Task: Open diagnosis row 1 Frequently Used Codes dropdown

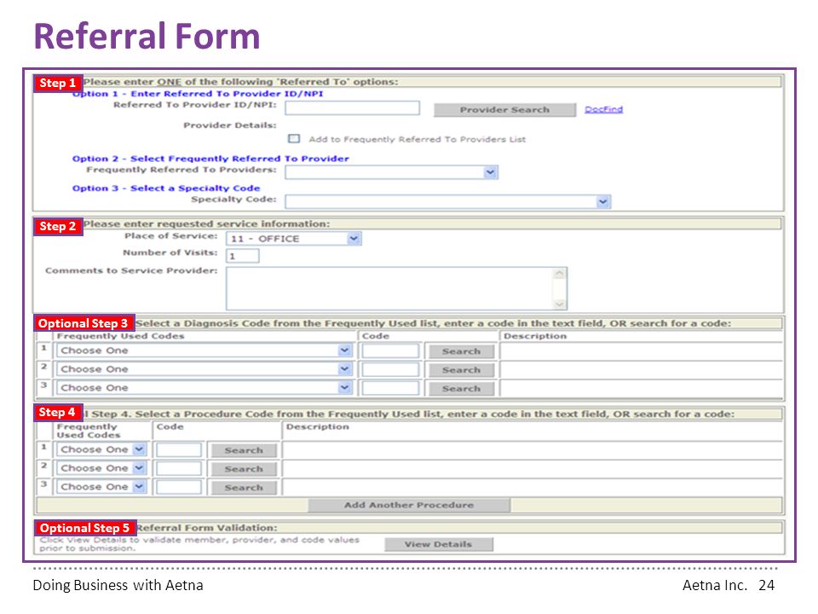Action: pos(204,350)
